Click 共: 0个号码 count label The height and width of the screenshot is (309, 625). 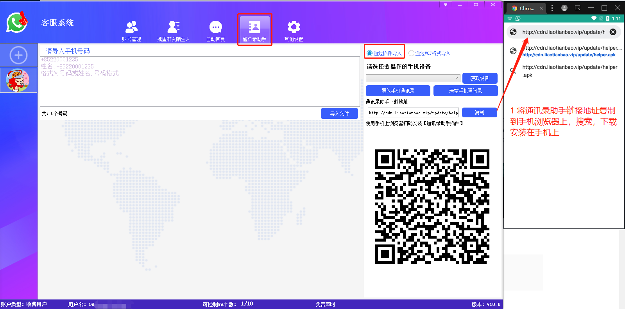[x=55, y=113]
